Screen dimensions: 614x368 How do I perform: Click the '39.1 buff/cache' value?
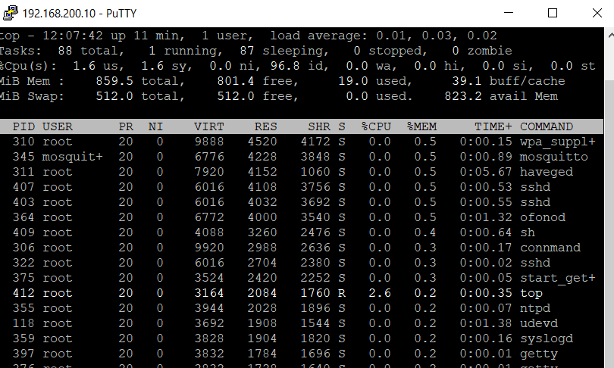pos(509,81)
